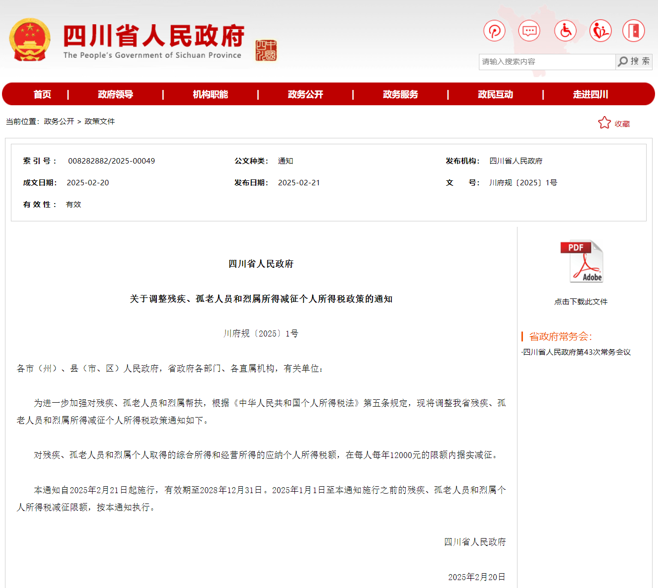Click the red 四川 seal stamp icon
Image resolution: width=658 pixels, height=588 pixels.
pos(266,50)
